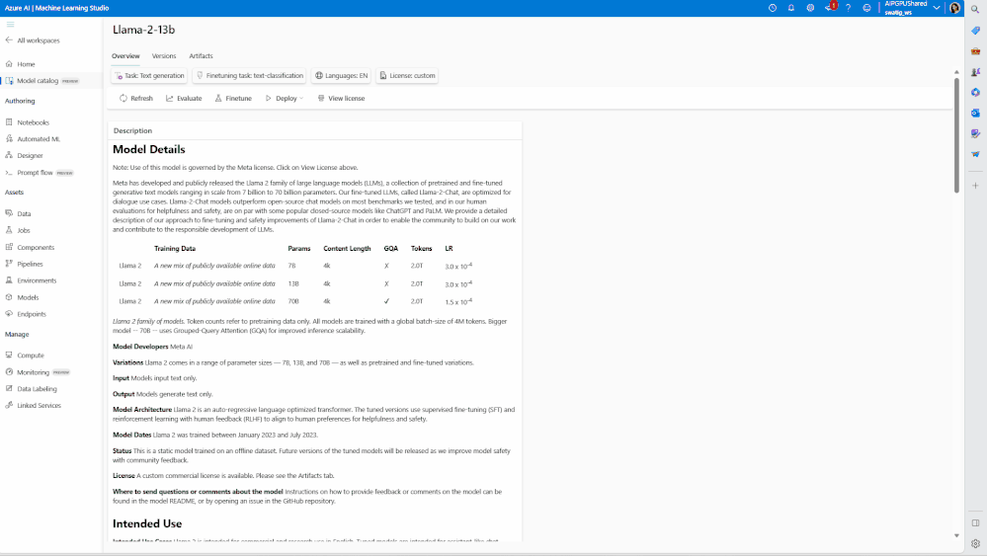
Task: Click the Llama-2-13b page title
Action: tap(143, 30)
